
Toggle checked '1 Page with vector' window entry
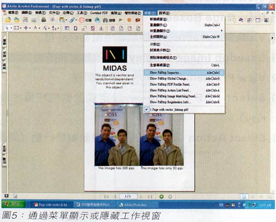pyautogui.click(x=184, y=110)
